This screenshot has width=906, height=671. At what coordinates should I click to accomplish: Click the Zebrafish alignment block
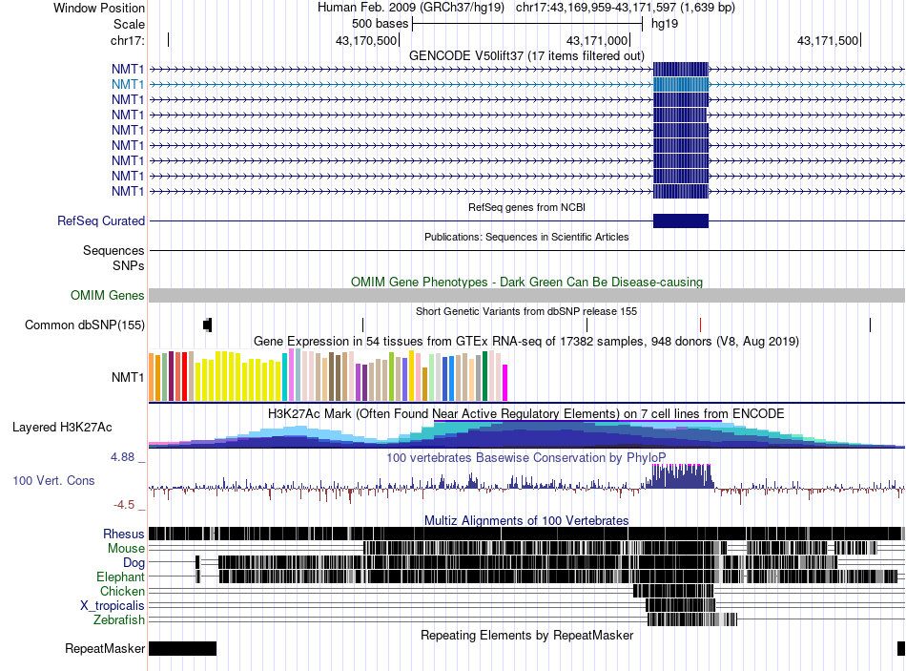pyautogui.click(x=692, y=619)
